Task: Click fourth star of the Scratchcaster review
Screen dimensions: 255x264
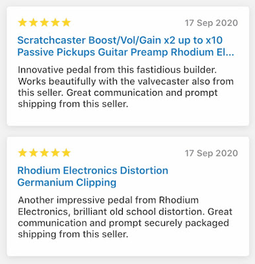Action: coord(55,22)
